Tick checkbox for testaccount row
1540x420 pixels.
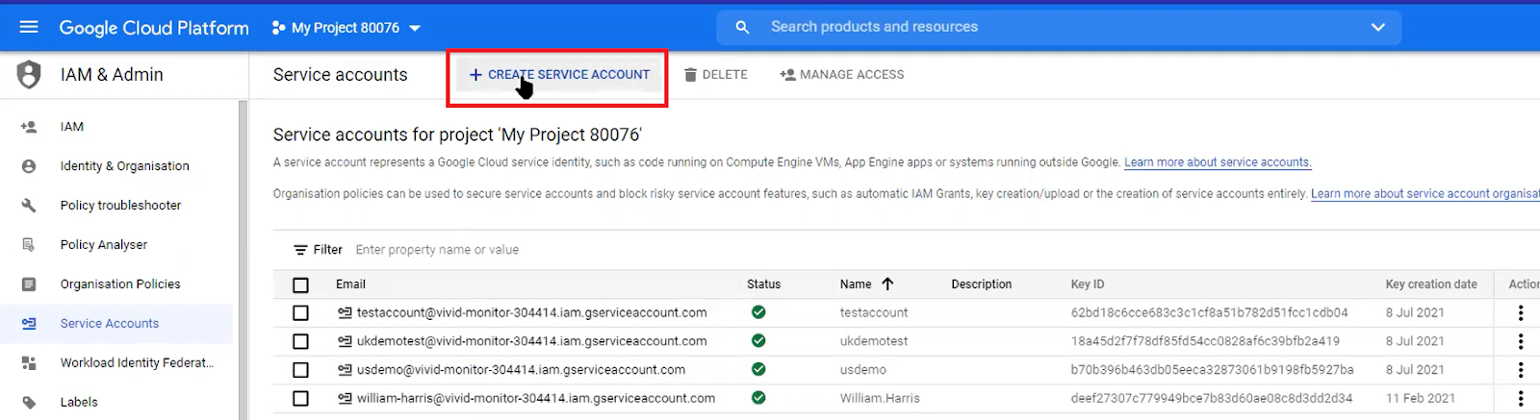pyautogui.click(x=300, y=313)
